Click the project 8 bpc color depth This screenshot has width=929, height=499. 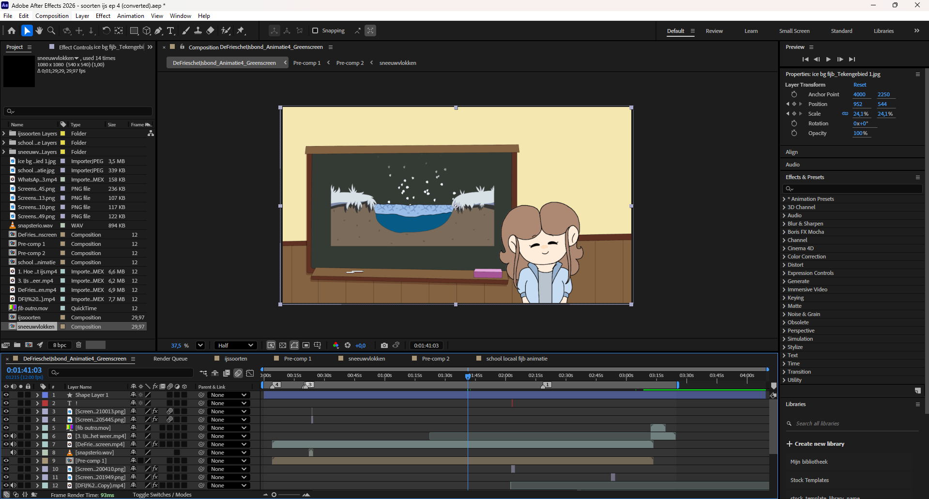tap(60, 345)
